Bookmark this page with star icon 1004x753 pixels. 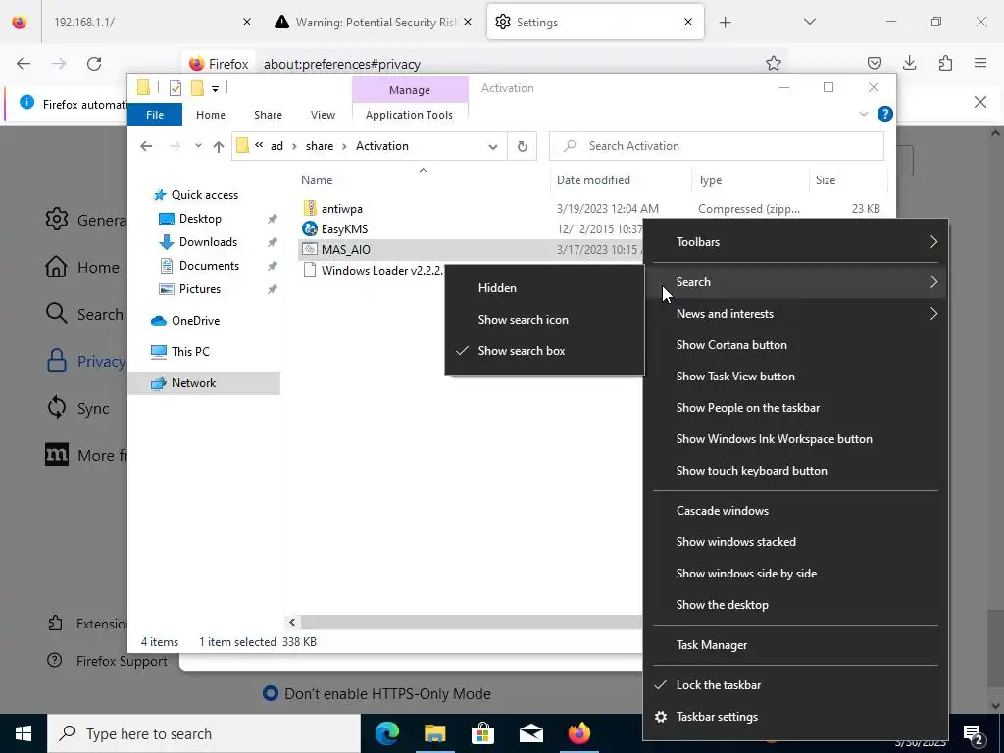[774, 63]
